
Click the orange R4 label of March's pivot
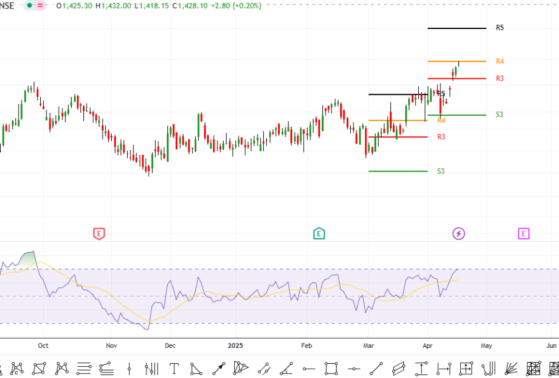coord(442,121)
